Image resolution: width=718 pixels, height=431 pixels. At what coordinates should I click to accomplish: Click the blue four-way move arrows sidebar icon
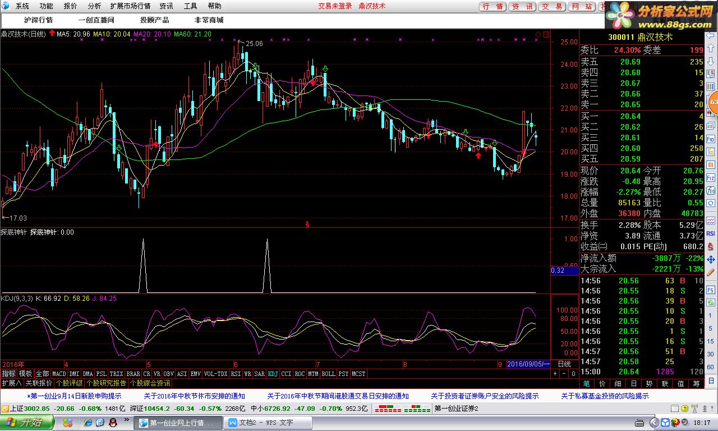(710, 260)
